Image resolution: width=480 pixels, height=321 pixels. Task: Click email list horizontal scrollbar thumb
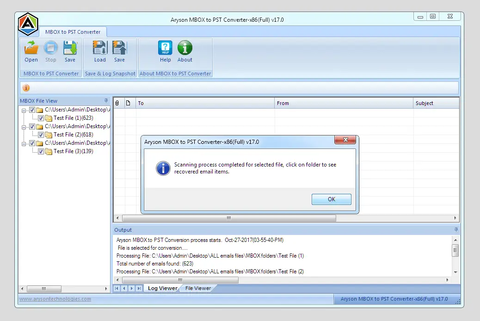pos(229,218)
